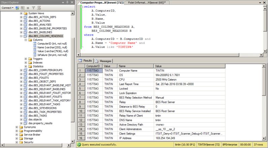The width and height of the screenshot is (268, 148).
Task: Click the '169.254.194.249' IP address cell
Action: (189, 138)
